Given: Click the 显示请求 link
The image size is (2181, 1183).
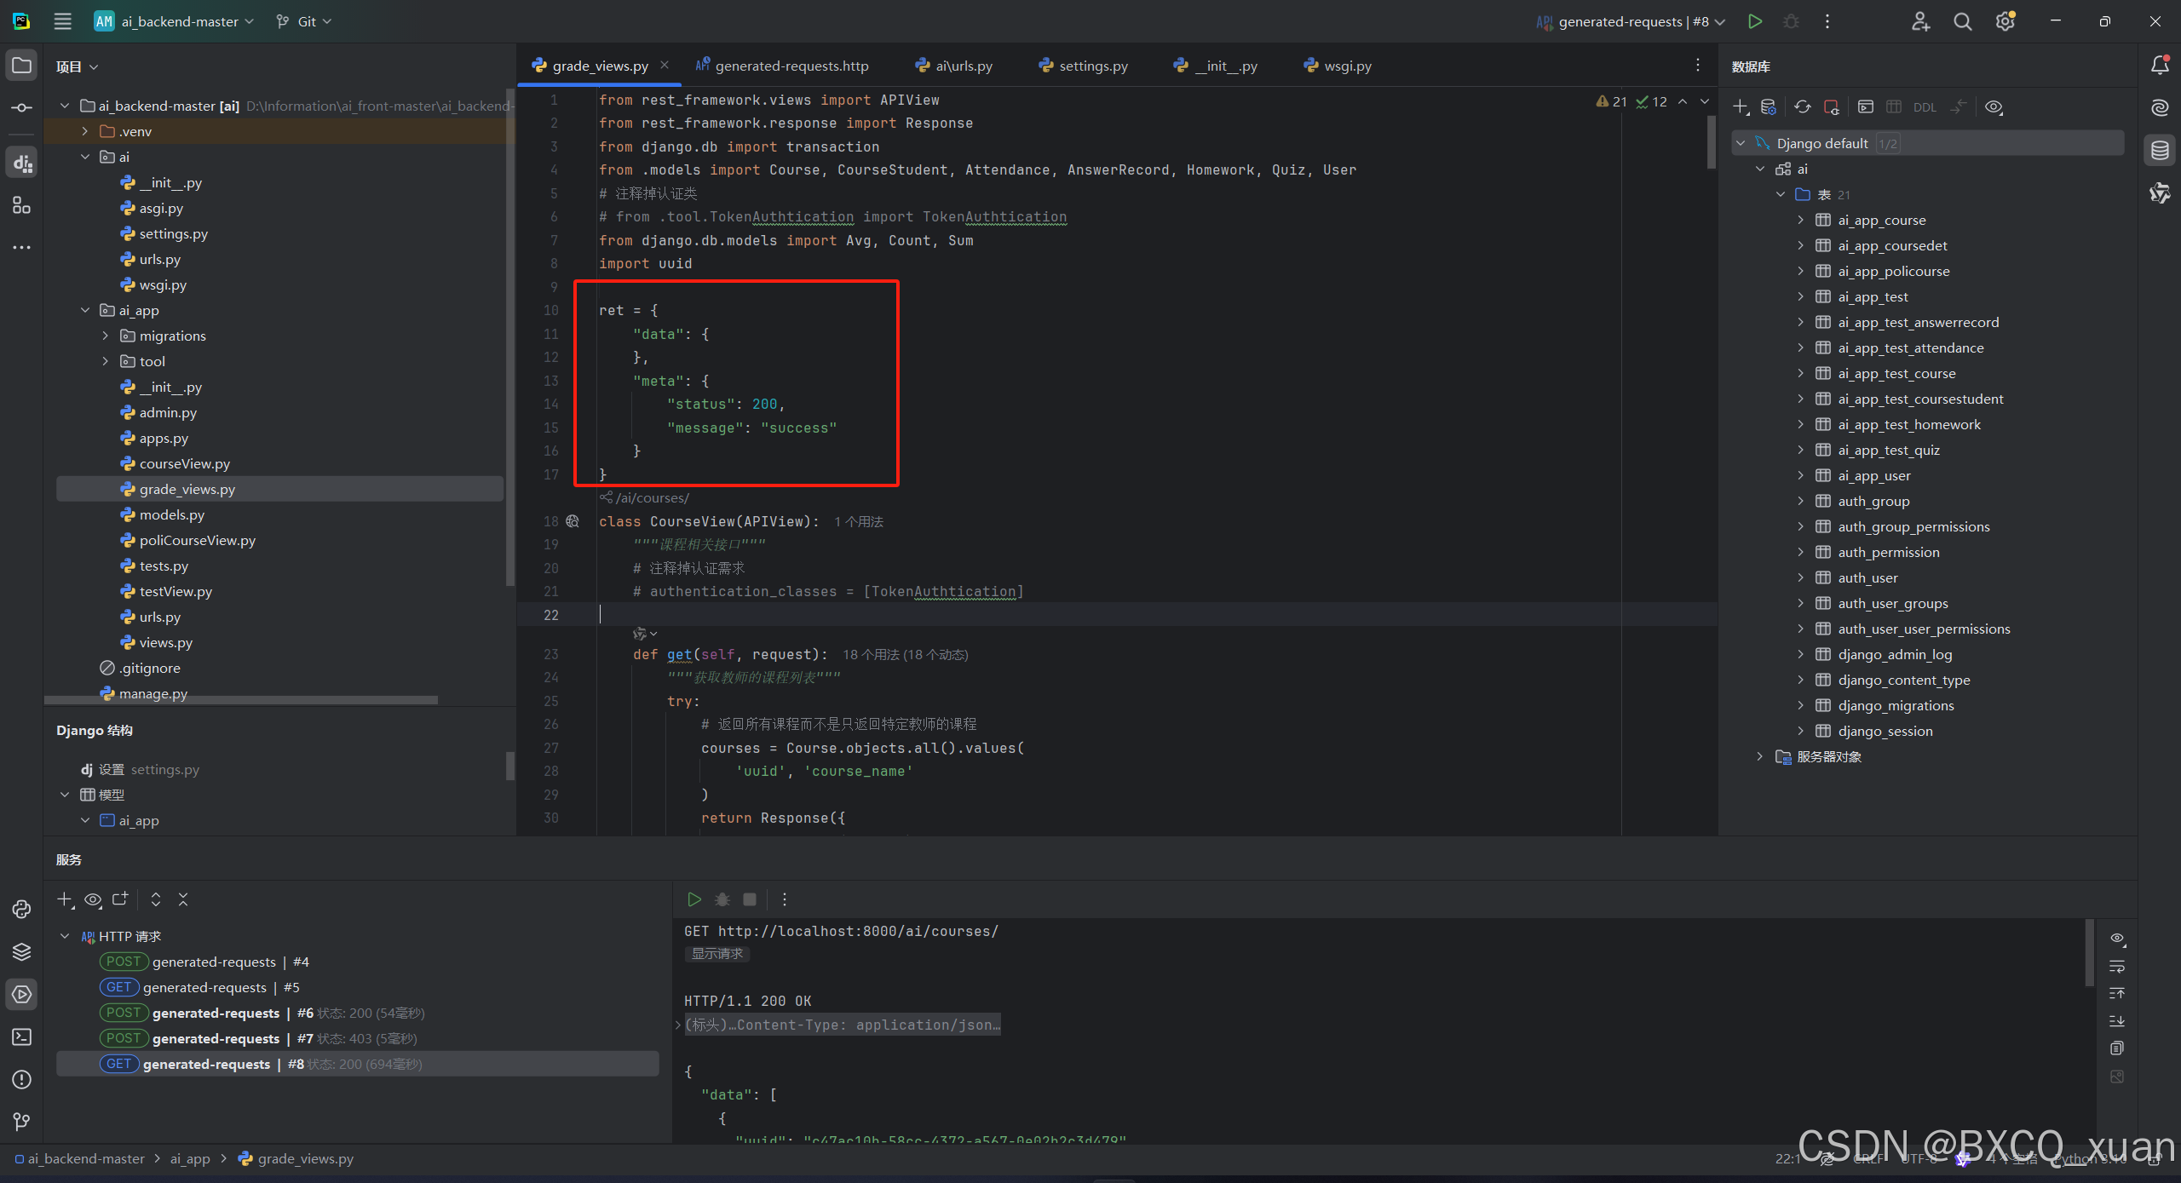Looking at the screenshot, I should 716,954.
